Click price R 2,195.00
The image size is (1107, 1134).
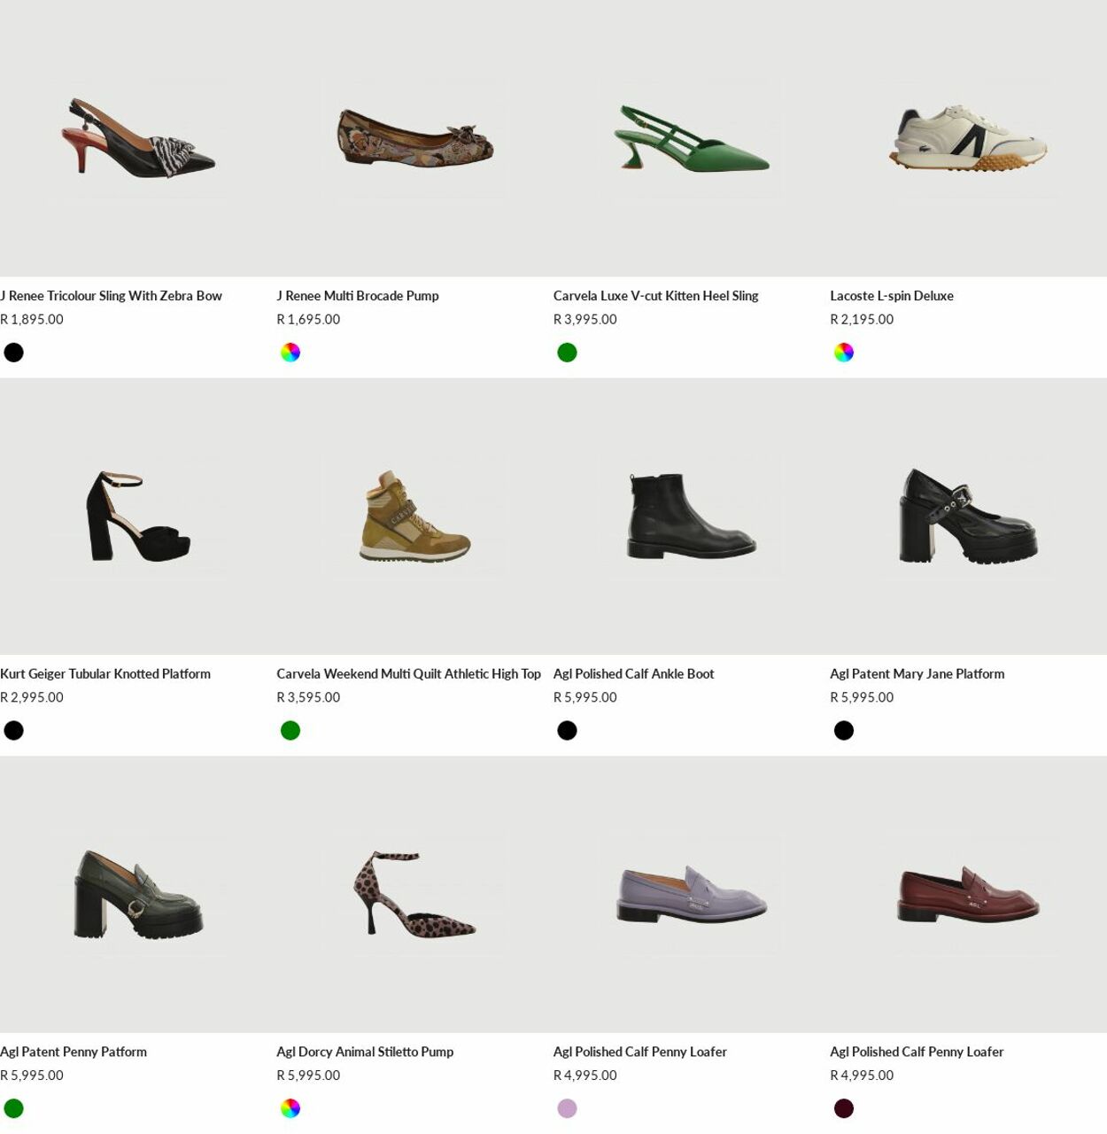[x=862, y=320]
